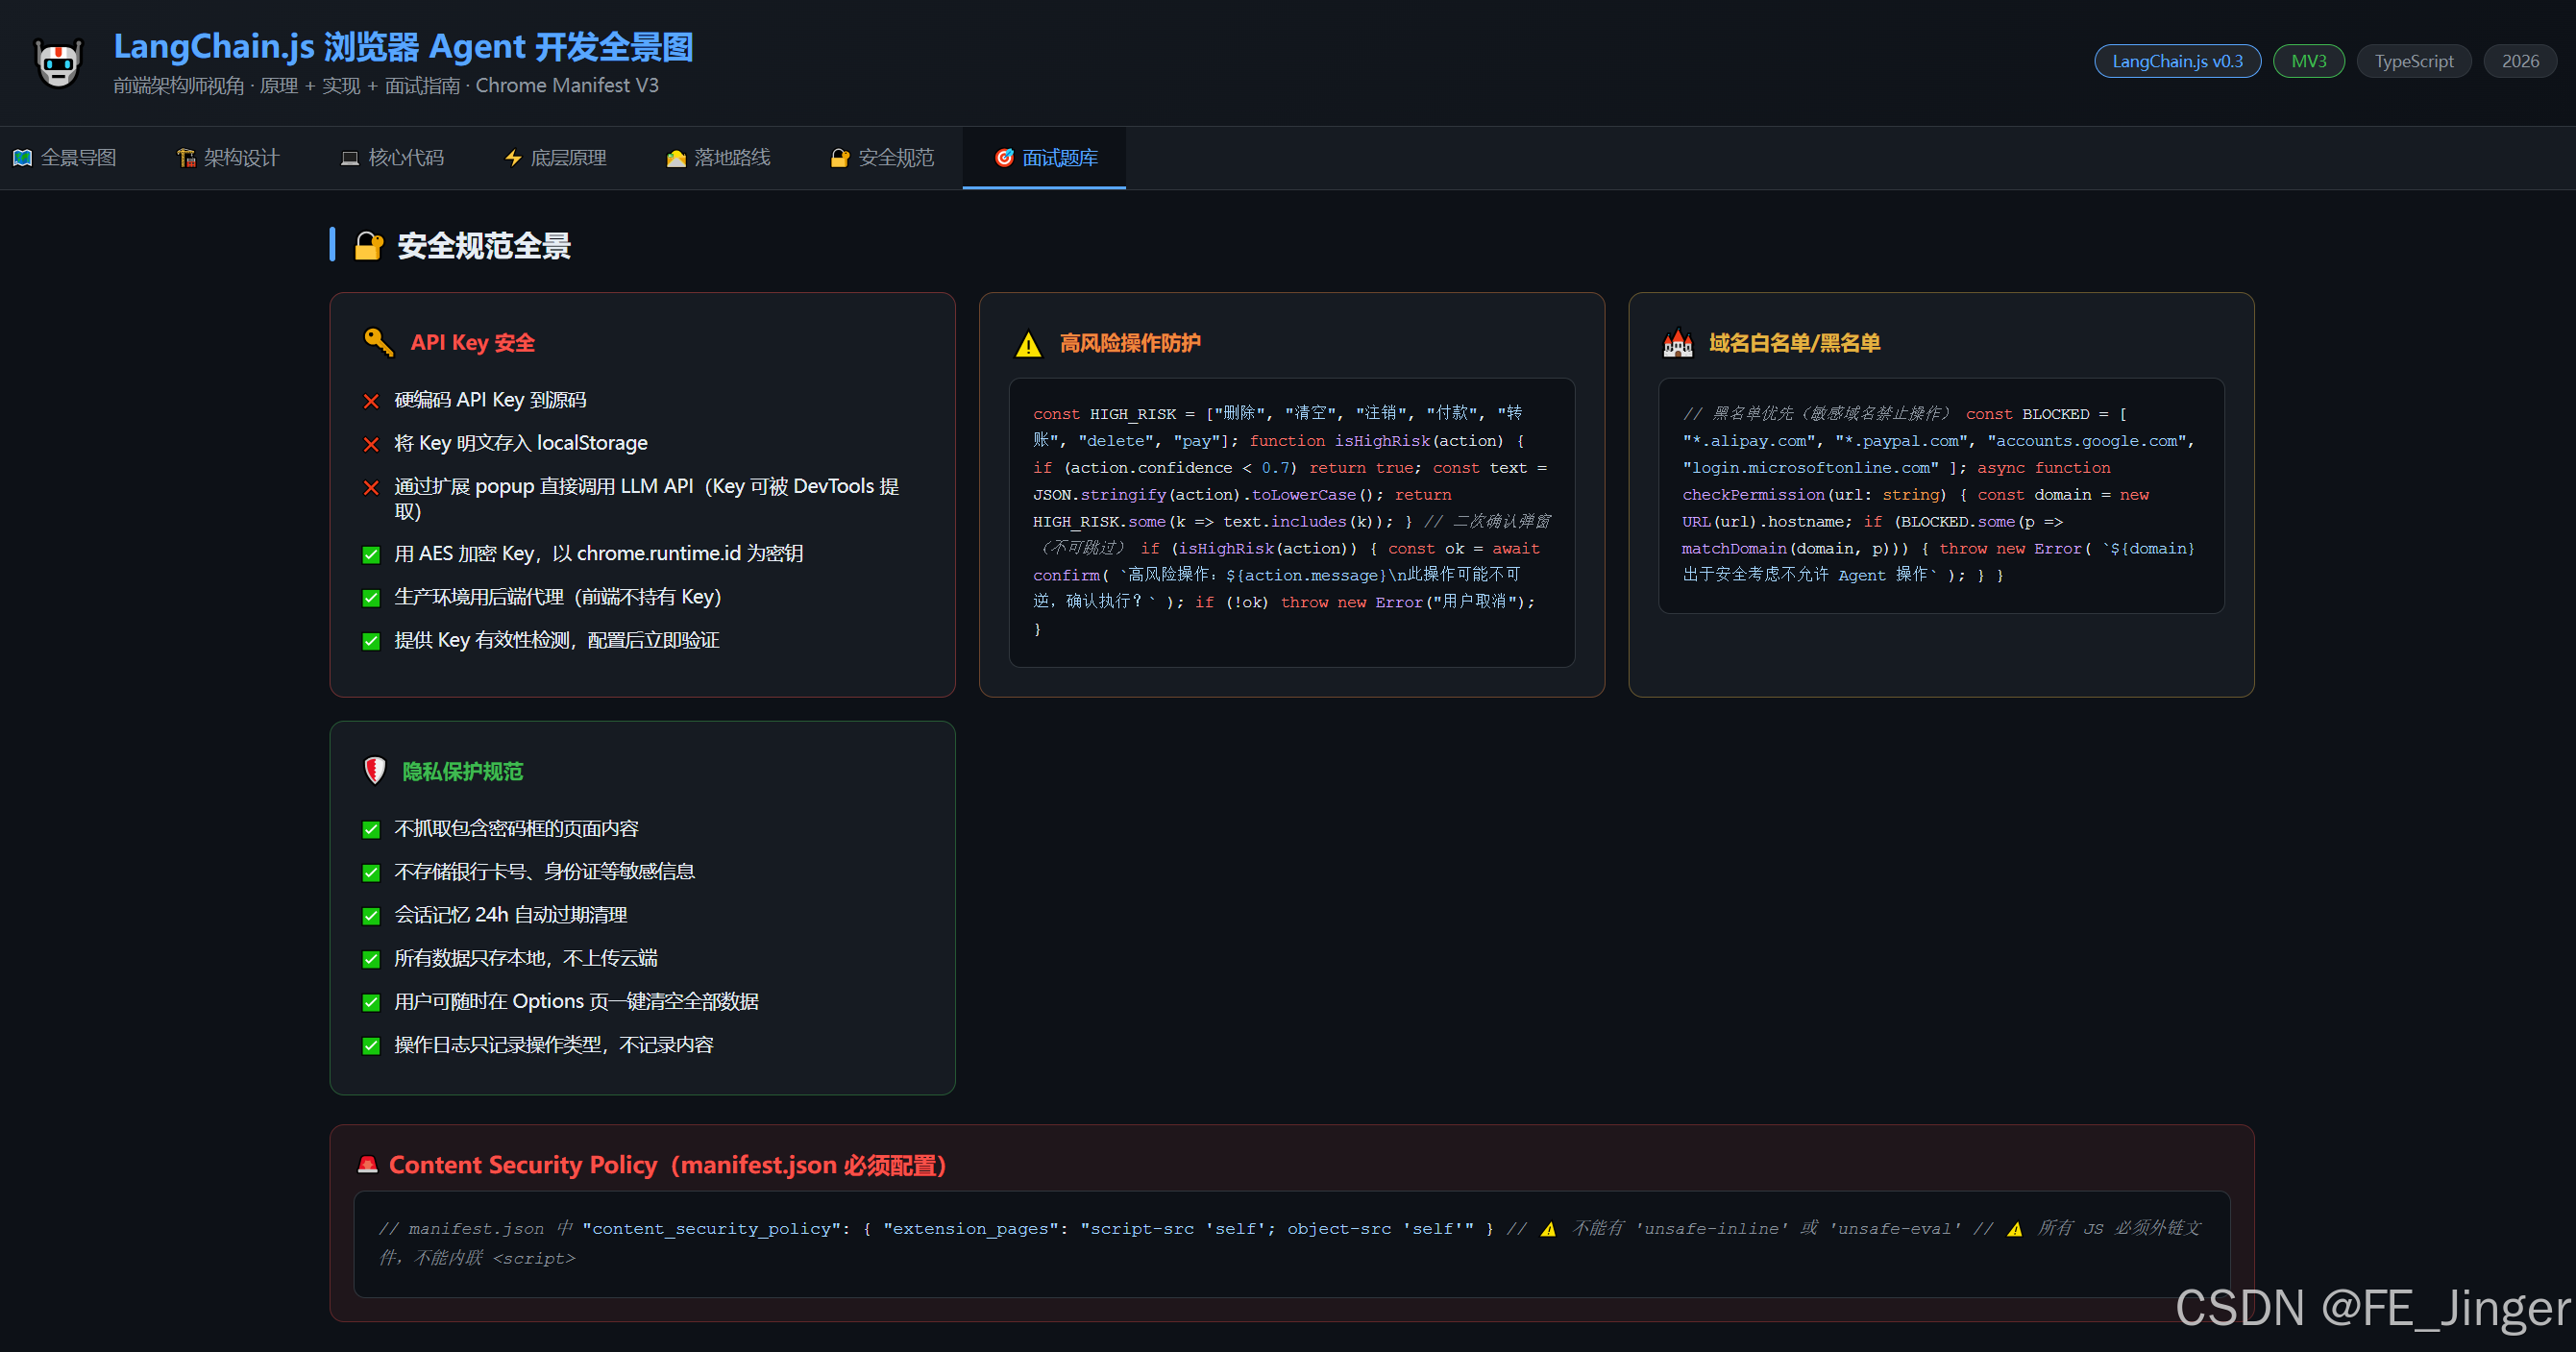Click the lock icon beside 安全规范全景 heading
This screenshot has width=2576, height=1352.
point(368,246)
